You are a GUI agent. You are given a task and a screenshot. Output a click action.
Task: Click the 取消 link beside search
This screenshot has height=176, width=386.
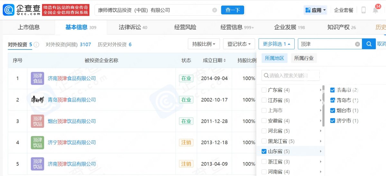point(381,44)
